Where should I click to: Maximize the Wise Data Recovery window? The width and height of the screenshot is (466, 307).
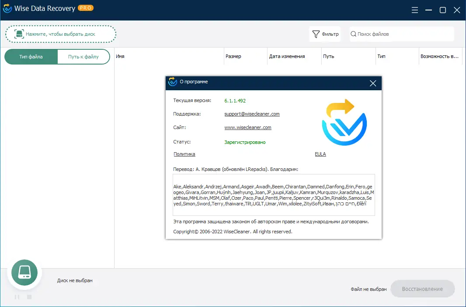pyautogui.click(x=443, y=10)
